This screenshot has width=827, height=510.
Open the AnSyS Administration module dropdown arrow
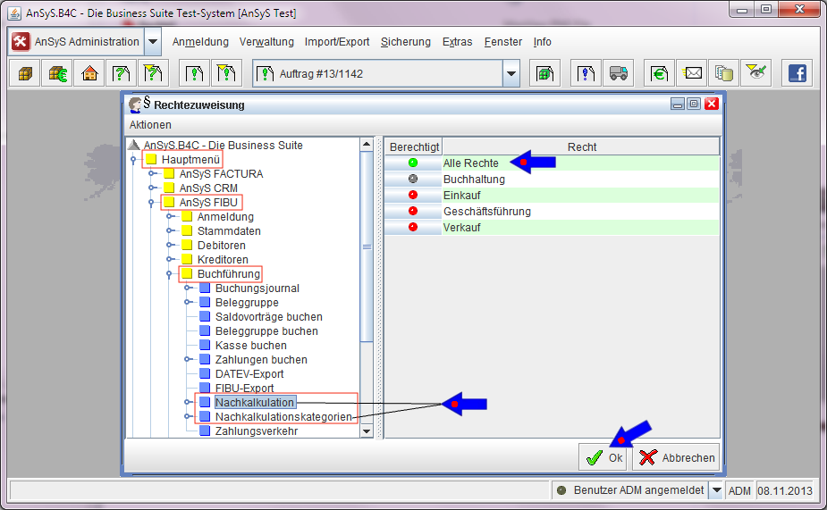[x=153, y=42]
